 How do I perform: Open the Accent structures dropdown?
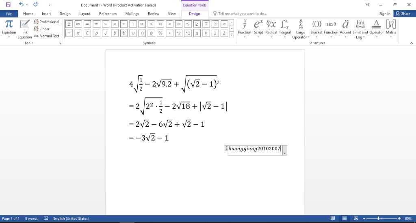coord(345,29)
